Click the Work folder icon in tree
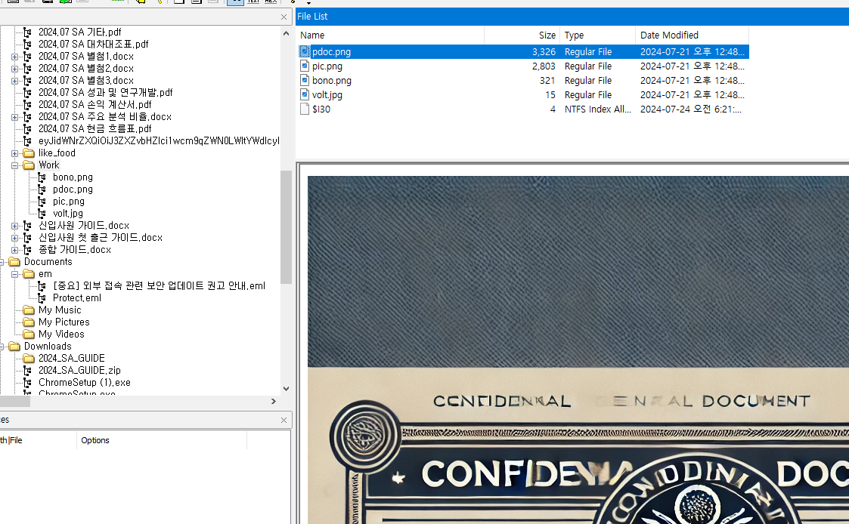Viewport: 849px width, 524px height. click(29, 165)
